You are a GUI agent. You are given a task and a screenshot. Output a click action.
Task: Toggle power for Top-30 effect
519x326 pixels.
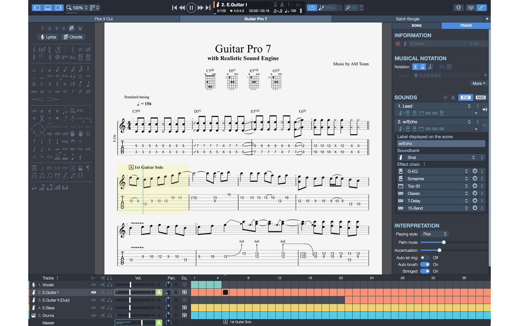point(475,186)
